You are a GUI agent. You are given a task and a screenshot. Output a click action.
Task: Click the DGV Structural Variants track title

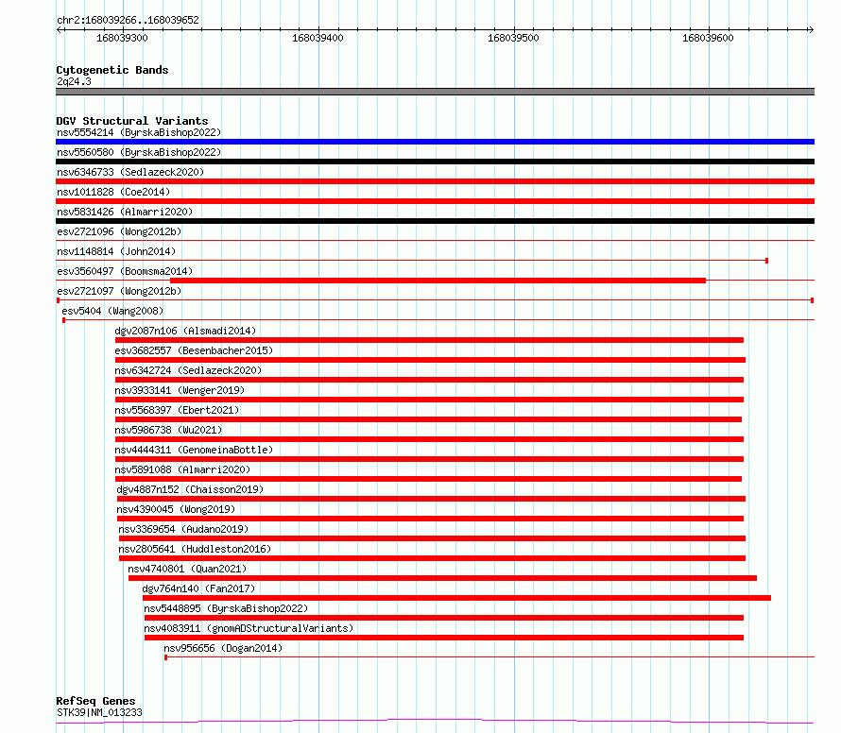[132, 121]
